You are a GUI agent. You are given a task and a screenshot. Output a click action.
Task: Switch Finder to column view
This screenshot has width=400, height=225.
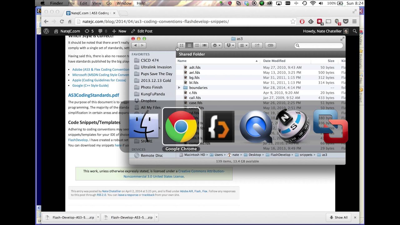(197, 45)
